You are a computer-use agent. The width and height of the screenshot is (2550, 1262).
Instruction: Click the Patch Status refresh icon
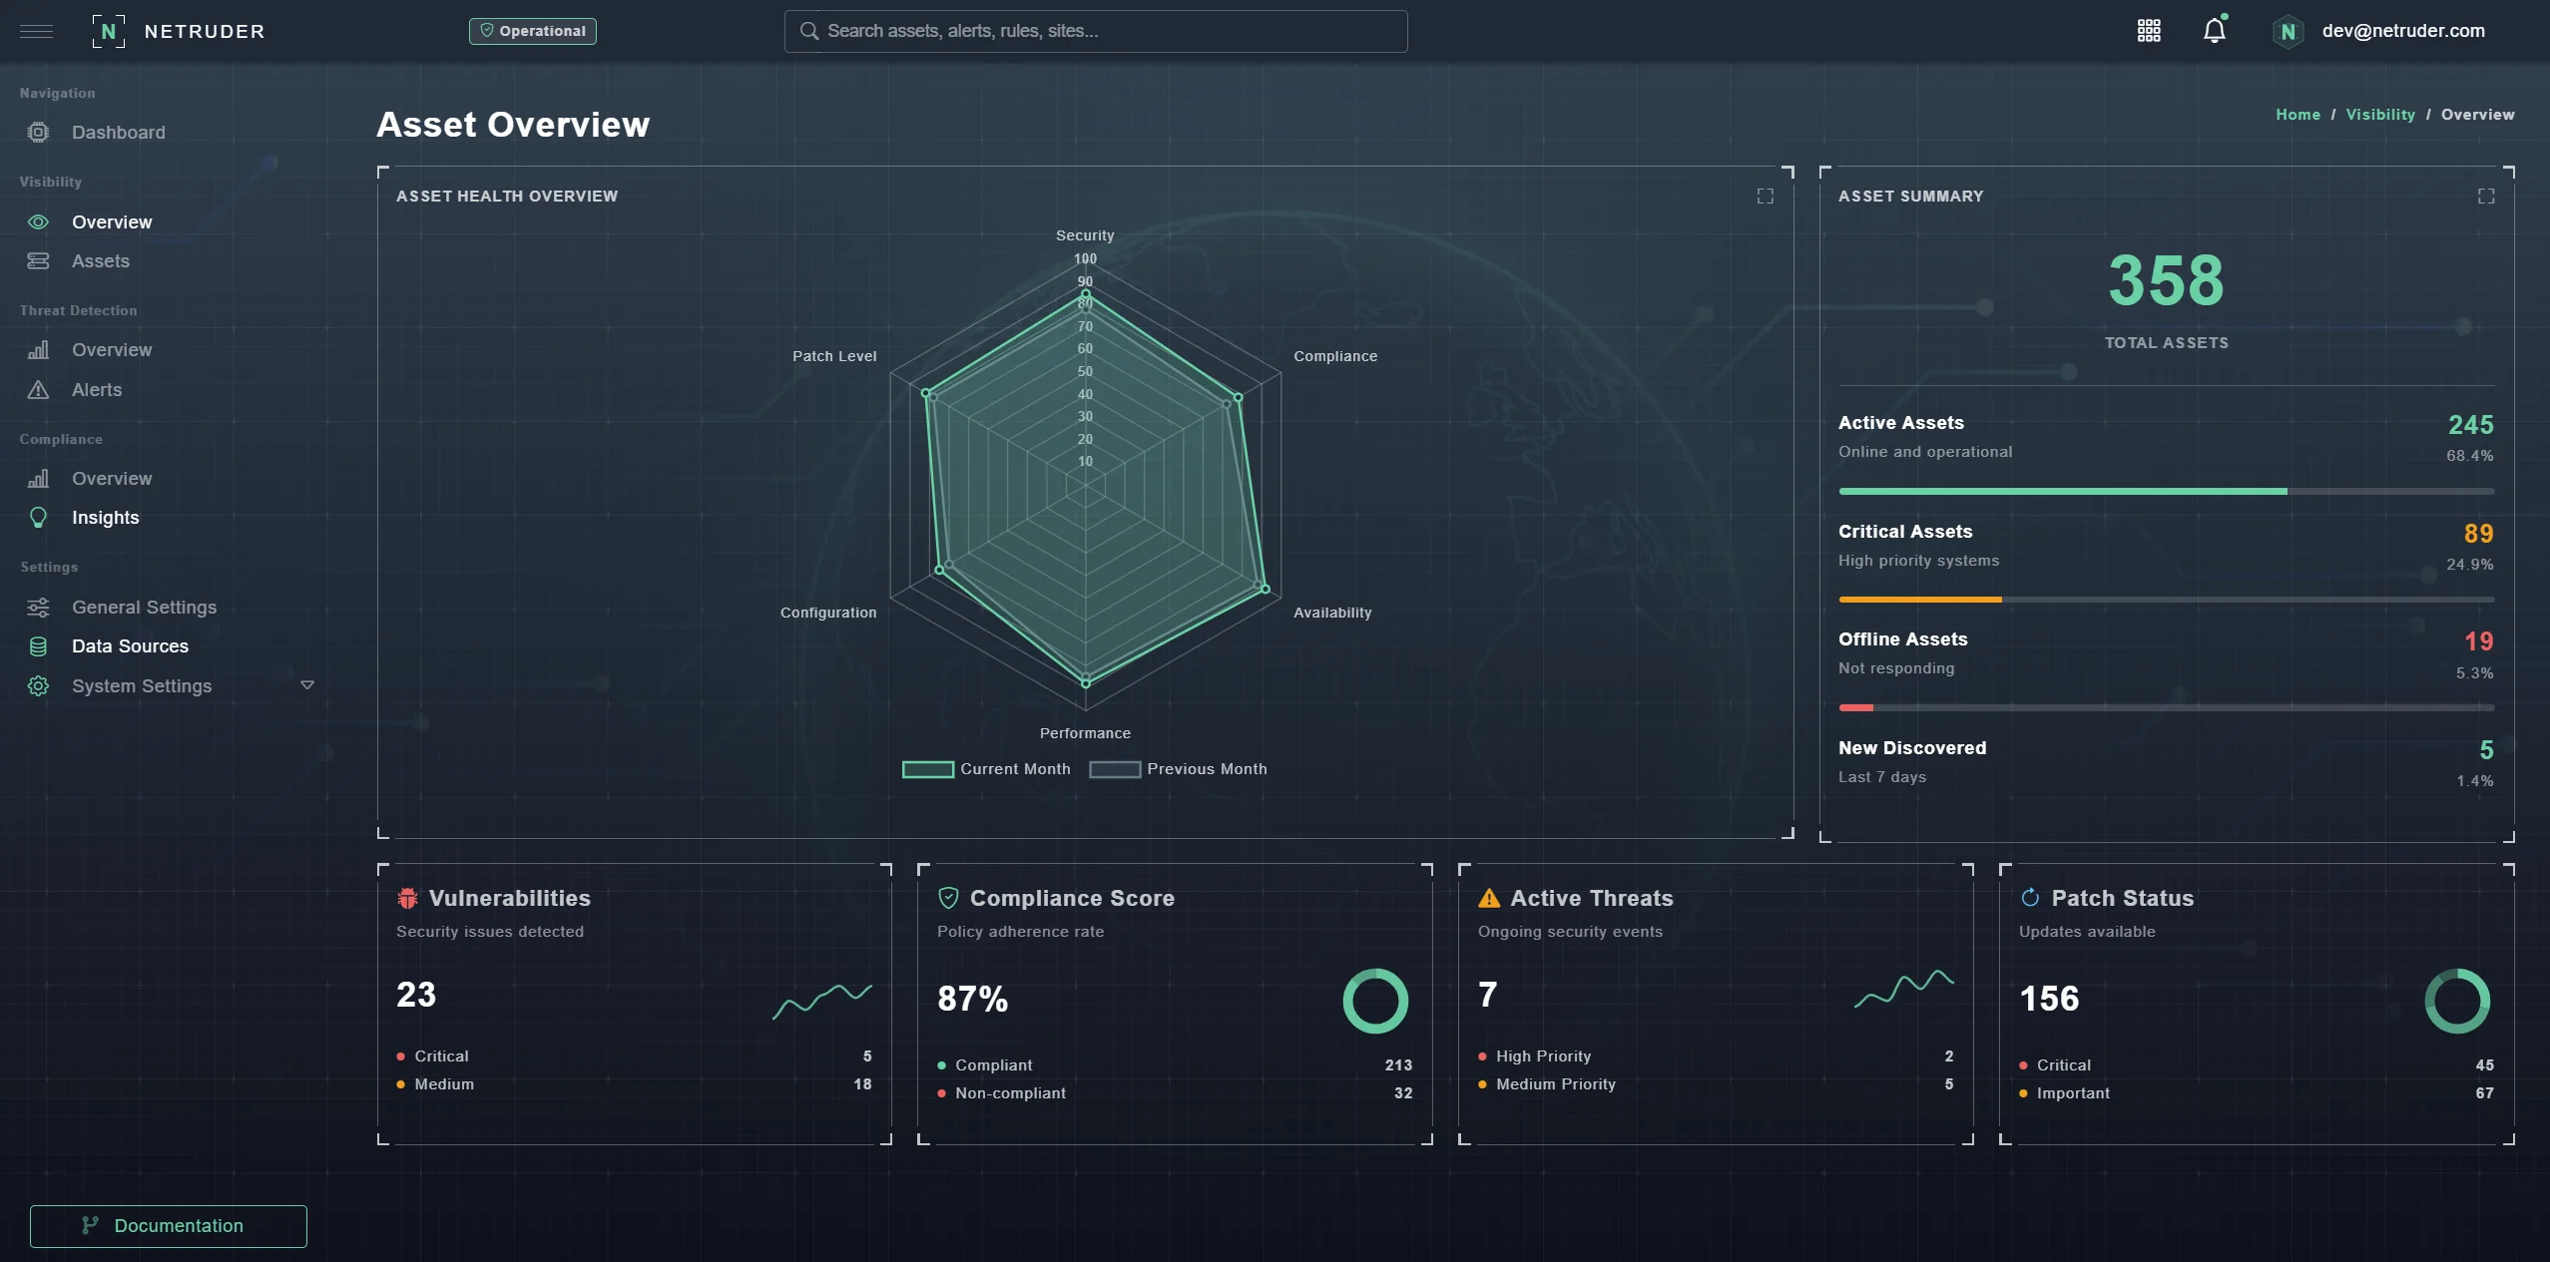pyautogui.click(x=2030, y=898)
